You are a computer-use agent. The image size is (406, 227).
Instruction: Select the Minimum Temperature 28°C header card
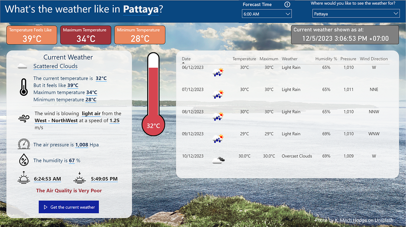(x=140, y=35)
